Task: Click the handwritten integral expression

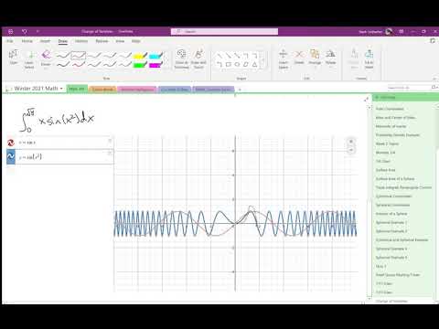Action: [x=57, y=121]
